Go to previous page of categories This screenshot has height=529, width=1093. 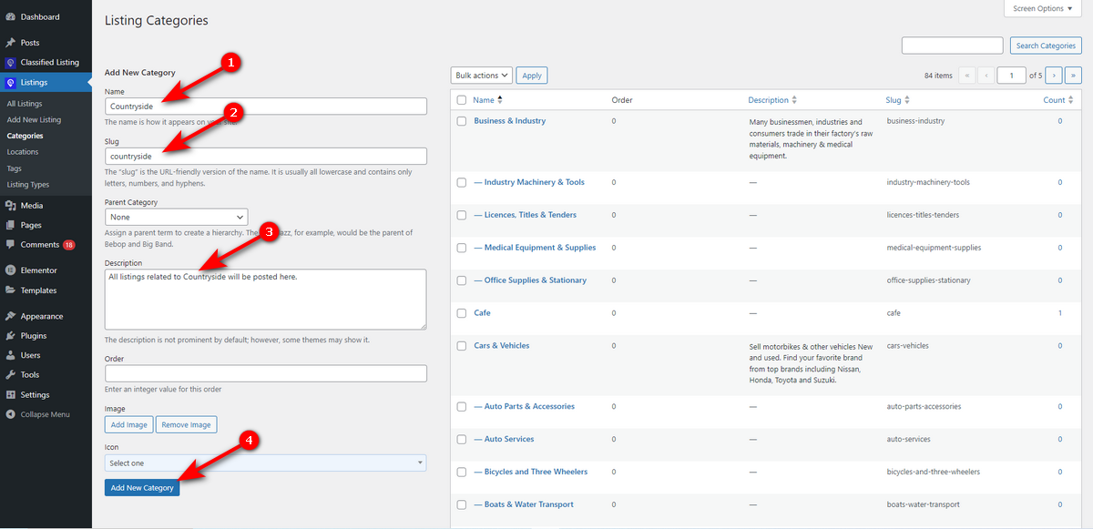point(986,76)
